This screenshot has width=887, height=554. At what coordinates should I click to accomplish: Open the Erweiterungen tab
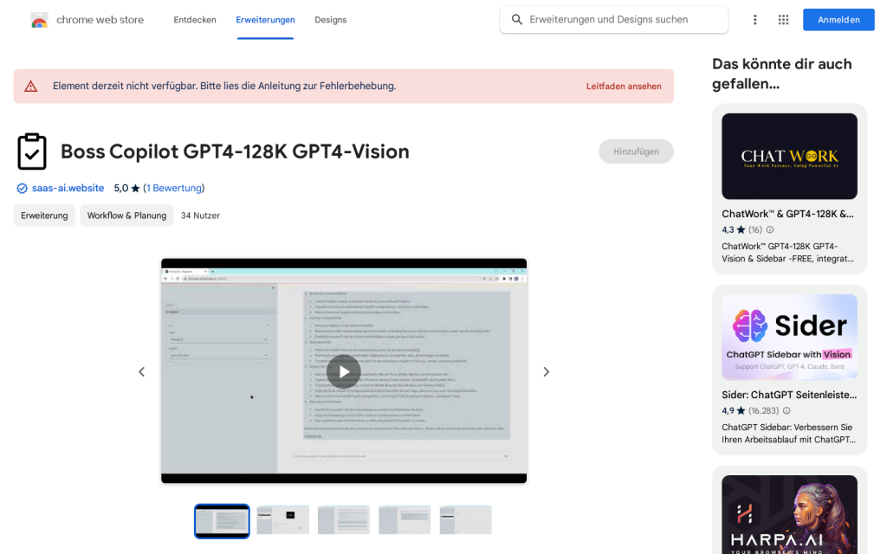265,20
